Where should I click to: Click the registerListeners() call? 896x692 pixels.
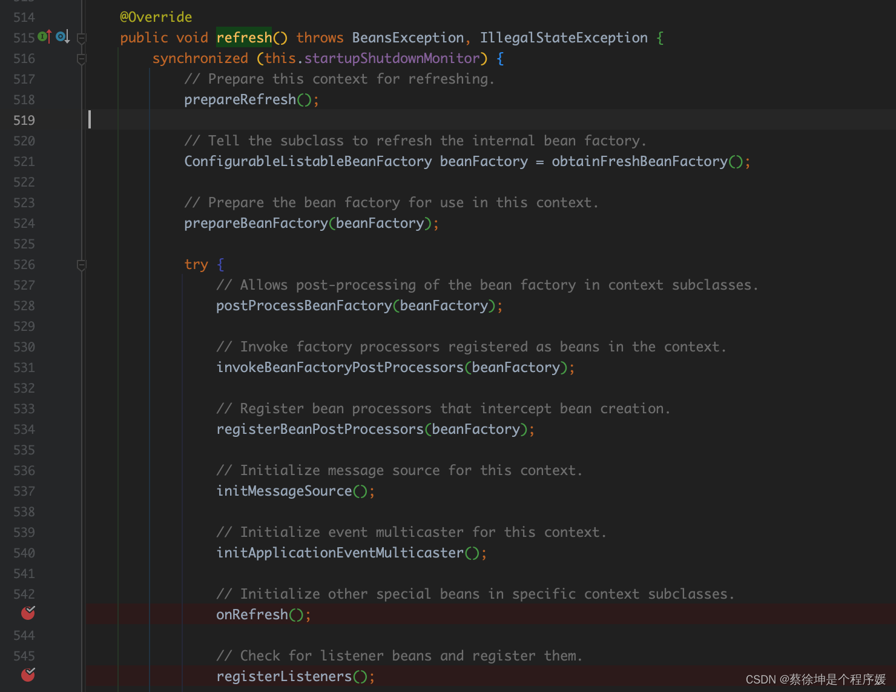tap(292, 676)
